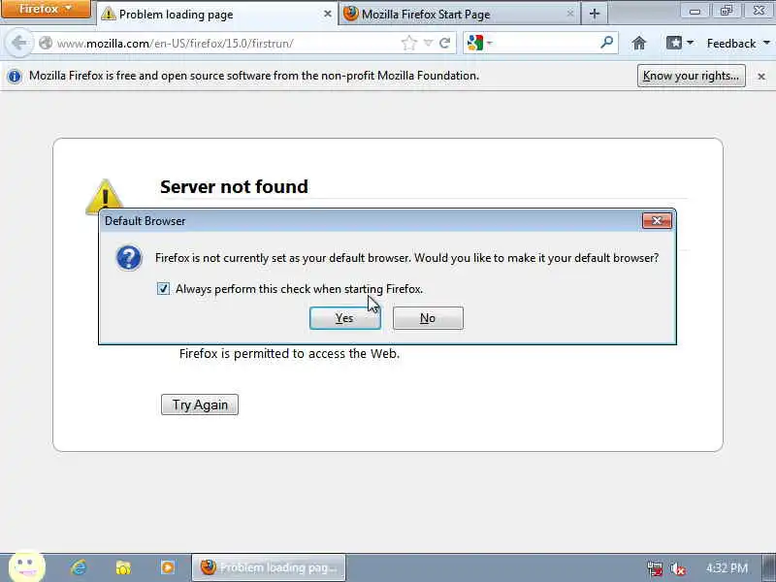Click the info icon on notification bar
776x582 pixels.
tap(15, 77)
